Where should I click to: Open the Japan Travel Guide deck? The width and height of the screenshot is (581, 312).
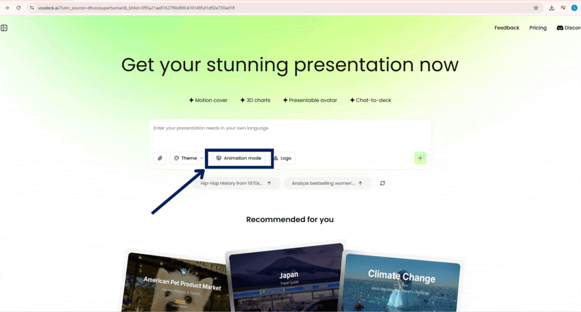click(285, 278)
